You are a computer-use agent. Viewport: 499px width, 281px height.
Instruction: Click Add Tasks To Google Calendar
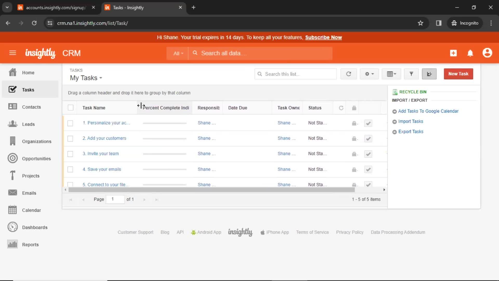pos(428,111)
